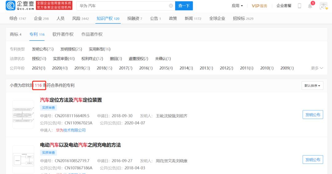332x174 pixels.
Task: Filter by 发明授权(25) patent type
Action: click(71, 49)
